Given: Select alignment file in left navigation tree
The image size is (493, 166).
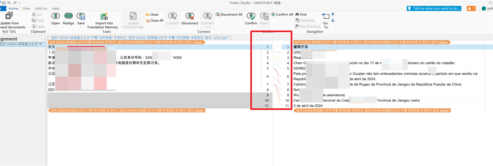Looking at the screenshot, I should pos(23,44).
